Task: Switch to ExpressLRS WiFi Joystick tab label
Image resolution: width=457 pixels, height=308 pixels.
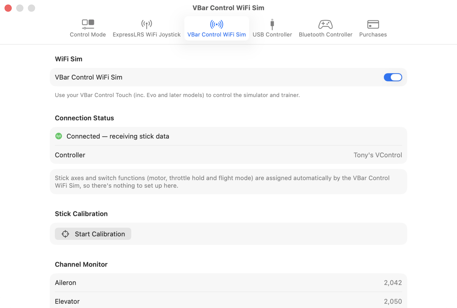Action: coord(147,34)
